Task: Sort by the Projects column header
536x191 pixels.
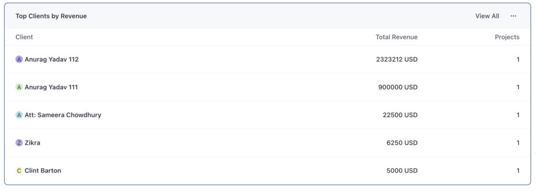Action: click(507, 37)
